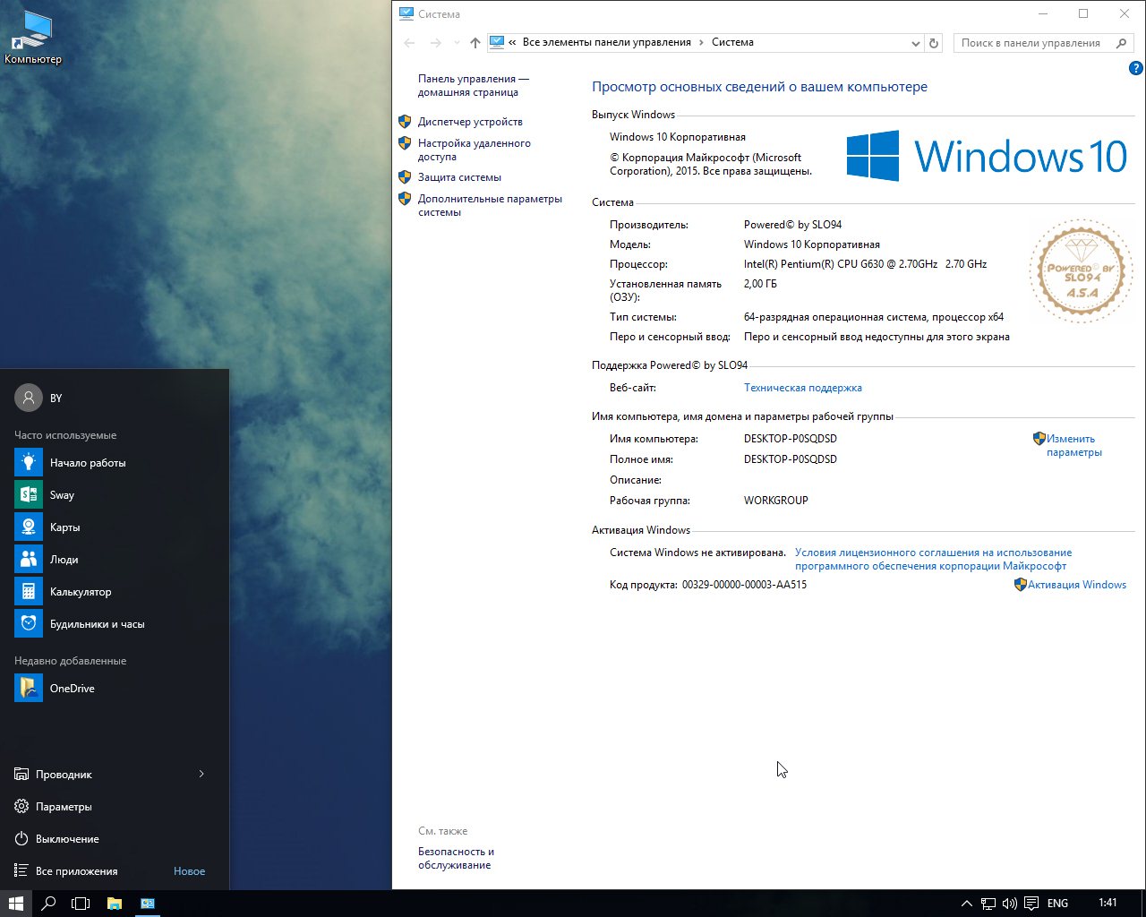Select Выключение power option
Viewport: 1146px width, 917px height.
click(67, 839)
